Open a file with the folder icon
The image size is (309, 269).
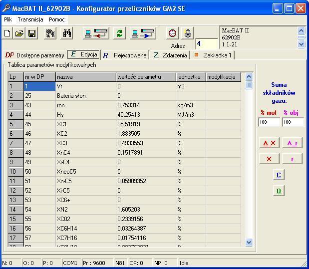pos(19,33)
